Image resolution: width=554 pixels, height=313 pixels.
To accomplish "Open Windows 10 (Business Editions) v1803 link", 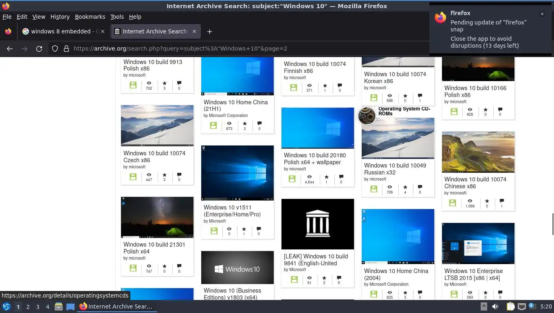I will click(232, 294).
